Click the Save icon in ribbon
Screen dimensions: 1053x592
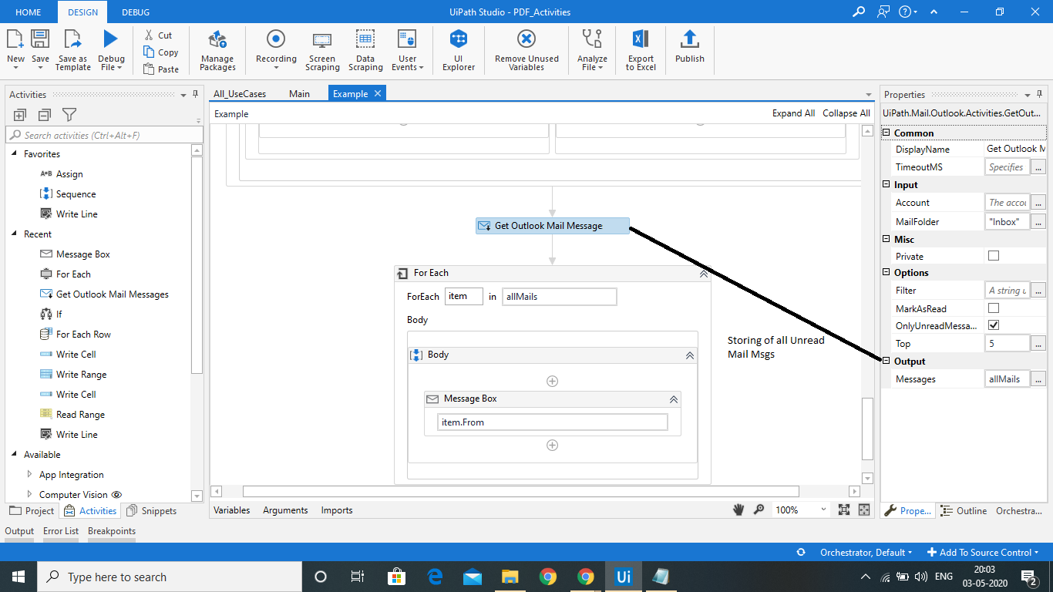pos(40,39)
